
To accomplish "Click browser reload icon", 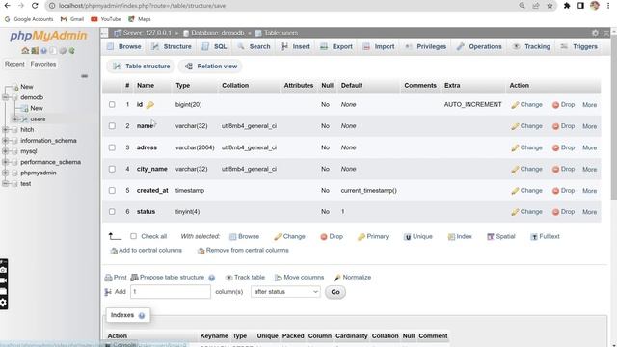I will click(x=35, y=6).
